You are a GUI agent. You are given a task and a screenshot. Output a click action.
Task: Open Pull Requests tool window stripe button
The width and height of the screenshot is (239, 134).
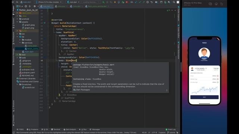coord(13,38)
